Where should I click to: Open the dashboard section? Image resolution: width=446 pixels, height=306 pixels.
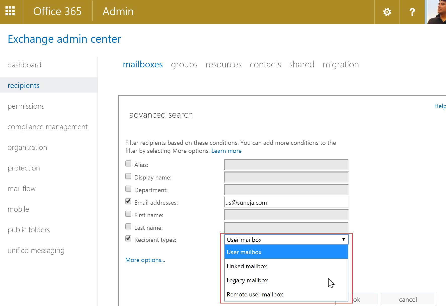click(24, 65)
